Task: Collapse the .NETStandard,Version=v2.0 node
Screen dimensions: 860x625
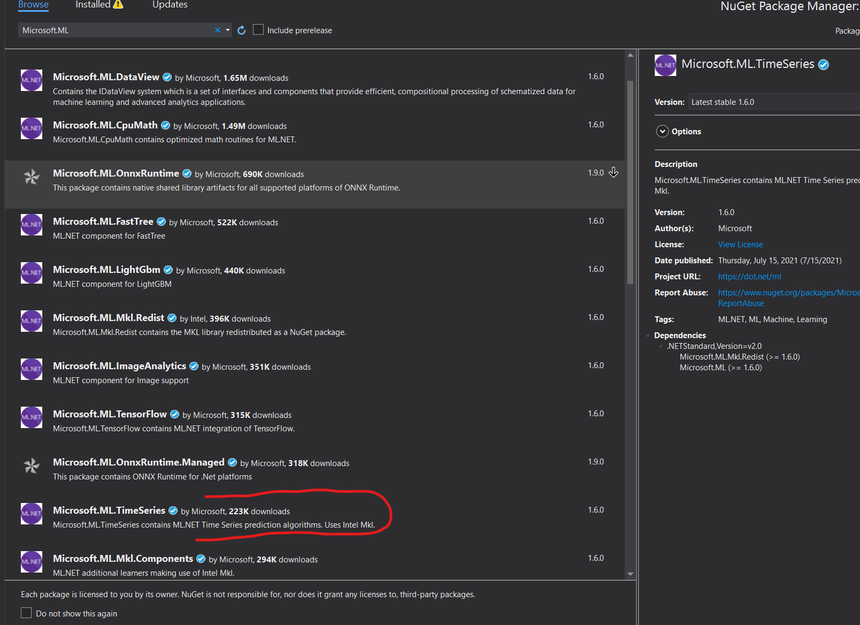Action: (661, 346)
